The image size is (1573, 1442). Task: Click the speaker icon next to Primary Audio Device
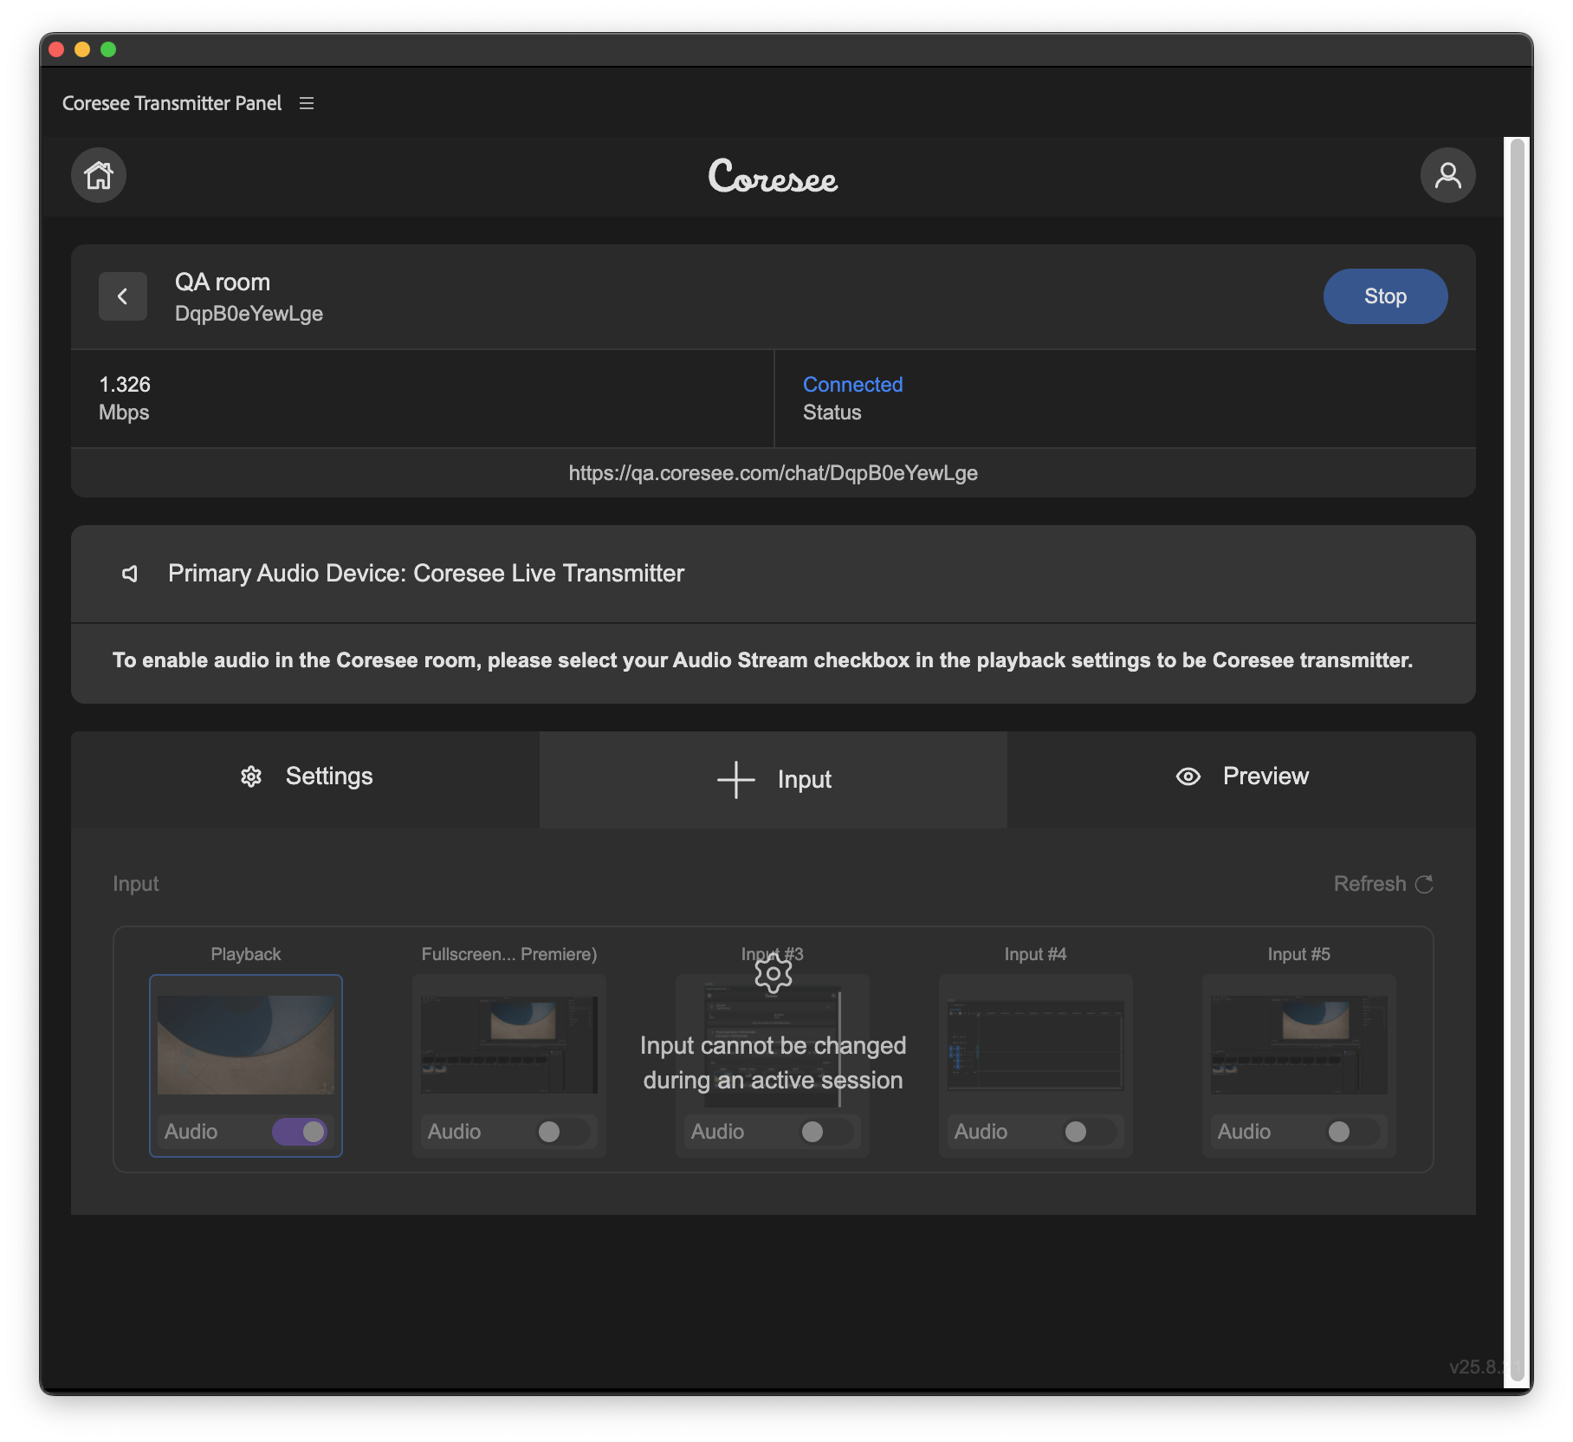tap(130, 574)
